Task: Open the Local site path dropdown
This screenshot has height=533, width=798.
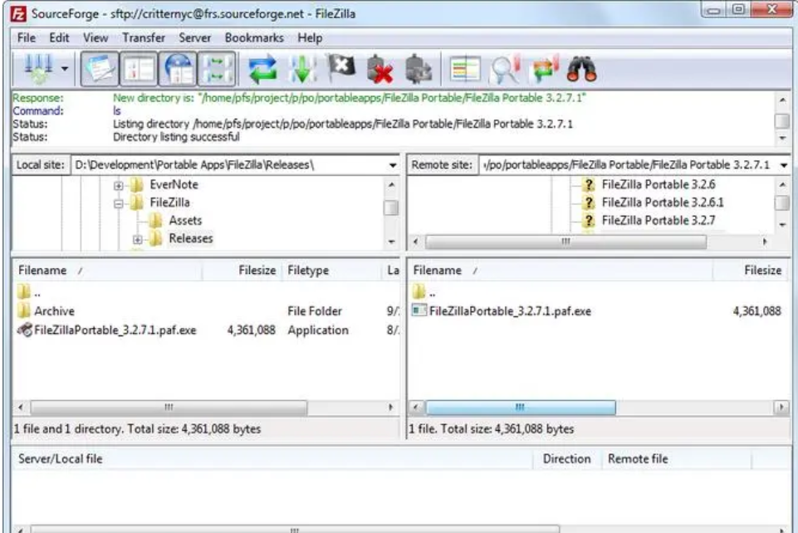Action: point(392,165)
